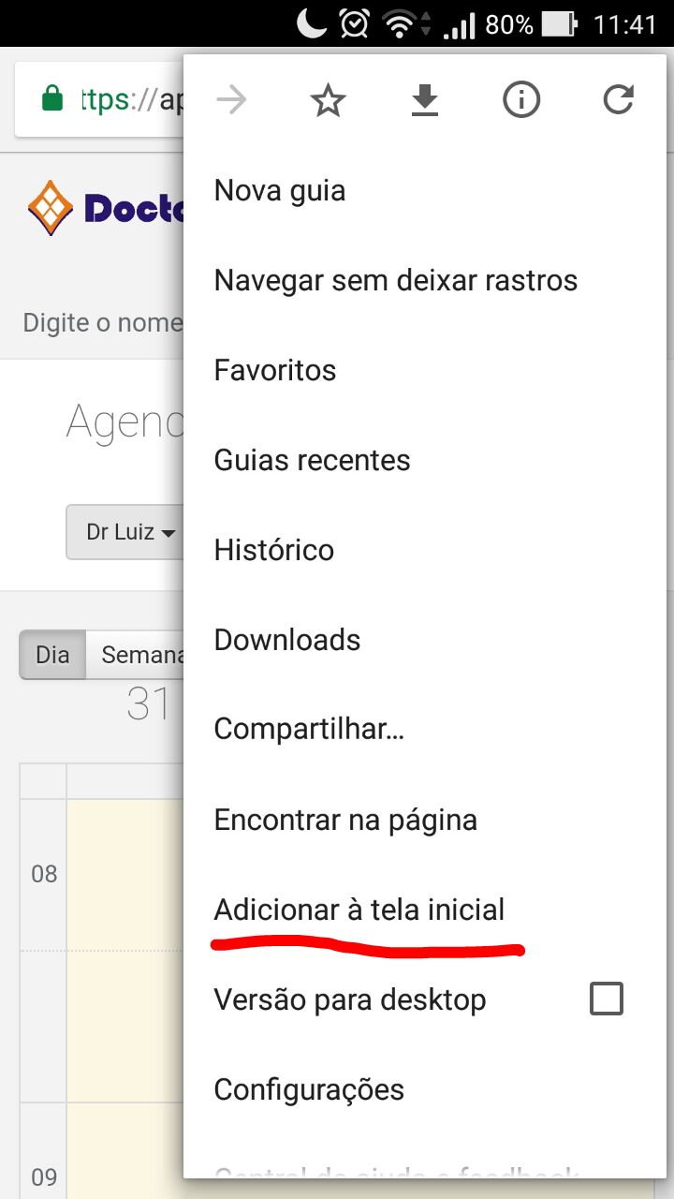Open Histórico from the menu
The width and height of the screenshot is (674, 1199).
(x=274, y=550)
